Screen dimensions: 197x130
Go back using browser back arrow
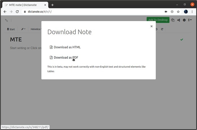pyautogui.click(x=5, y=12)
